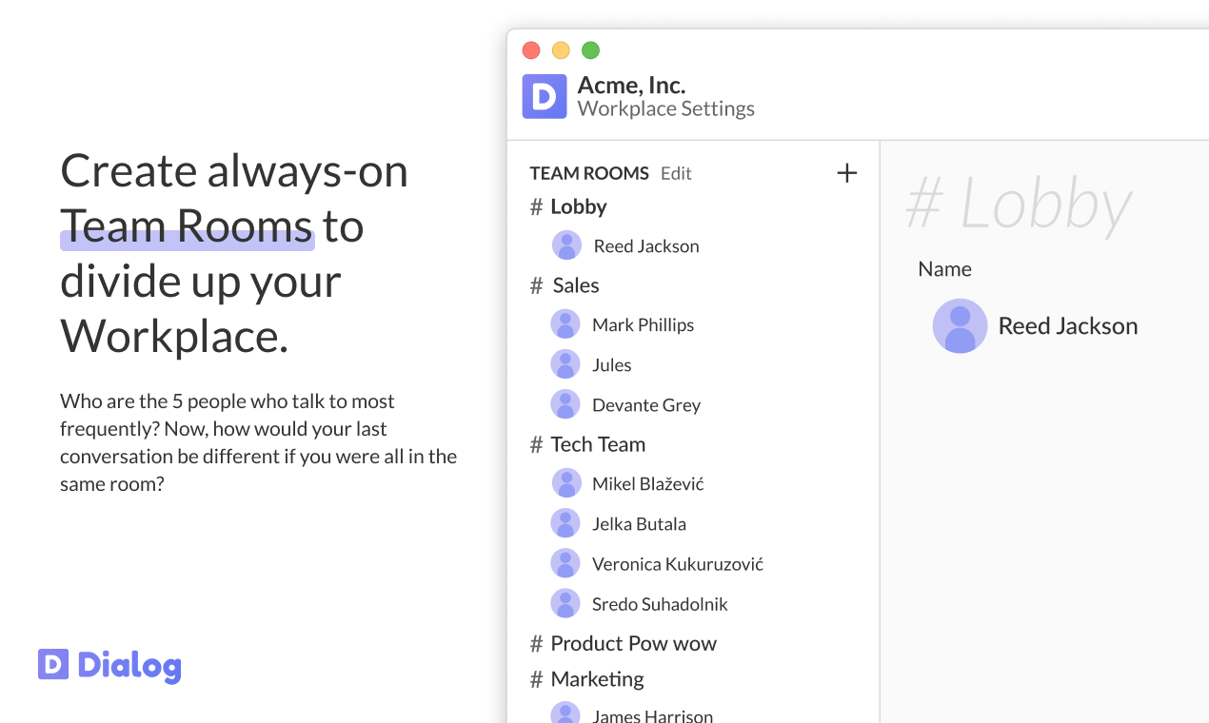
Task: Select the member name Sredo Suhadolnik
Action: tap(660, 604)
